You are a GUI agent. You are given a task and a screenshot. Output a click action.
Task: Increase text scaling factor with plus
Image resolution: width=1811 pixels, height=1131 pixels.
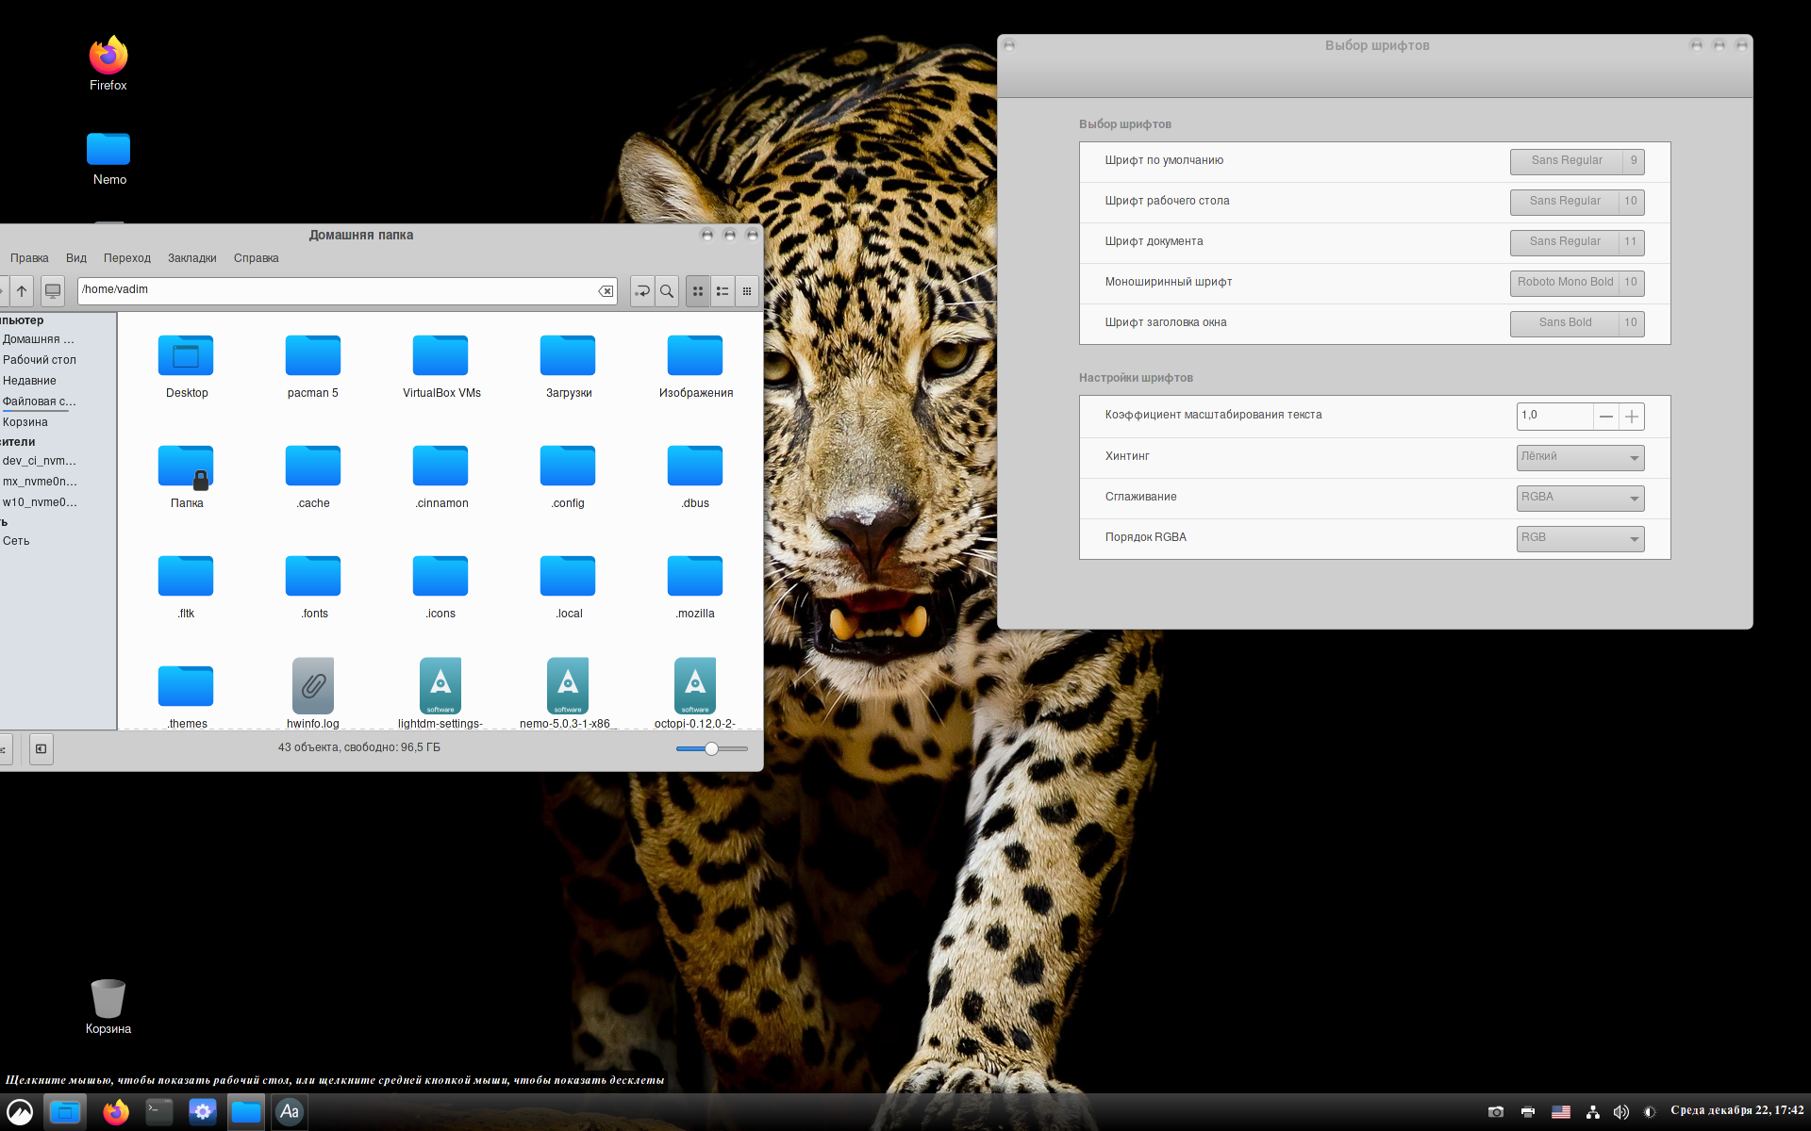pyautogui.click(x=1632, y=417)
